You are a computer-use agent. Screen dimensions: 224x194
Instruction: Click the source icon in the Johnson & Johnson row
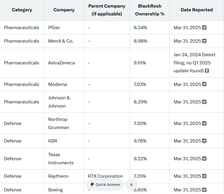204,102
